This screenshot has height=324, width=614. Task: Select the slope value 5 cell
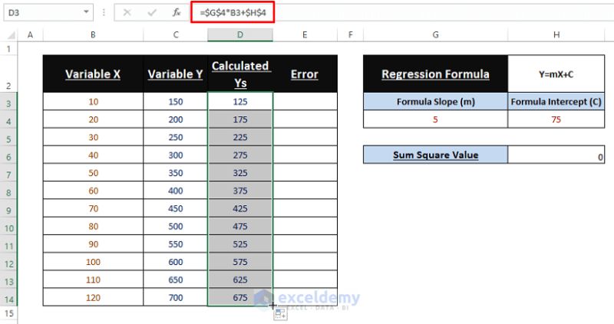(x=435, y=119)
